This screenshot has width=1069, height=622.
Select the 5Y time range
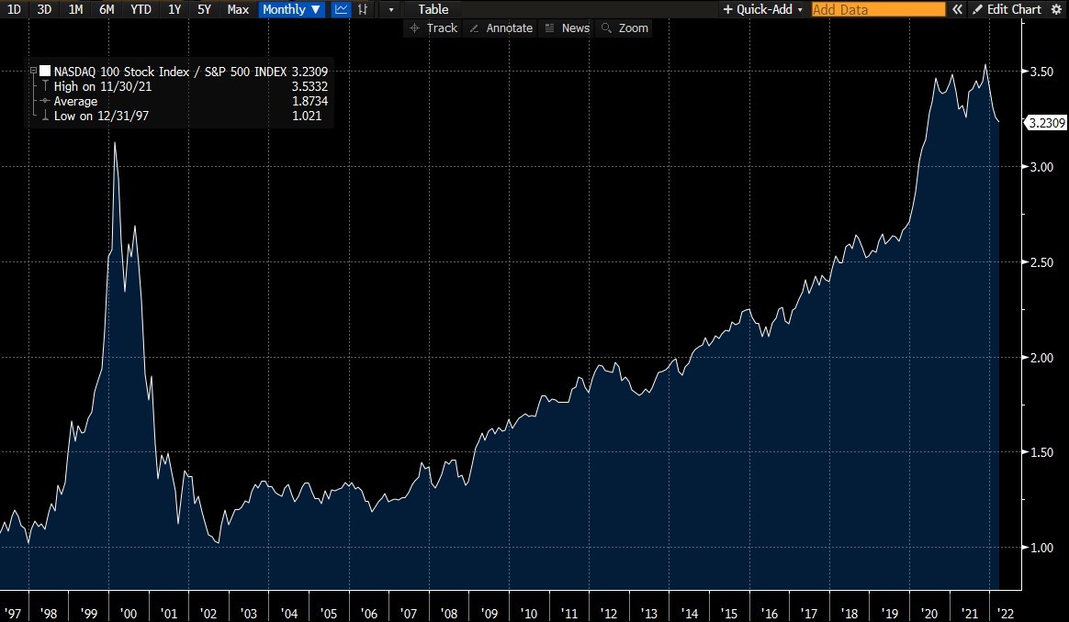(x=204, y=9)
